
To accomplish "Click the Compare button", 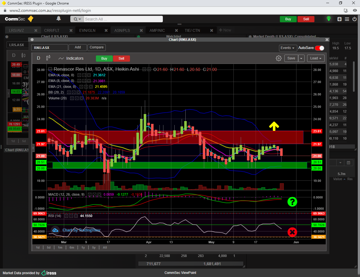I will click(x=96, y=47).
